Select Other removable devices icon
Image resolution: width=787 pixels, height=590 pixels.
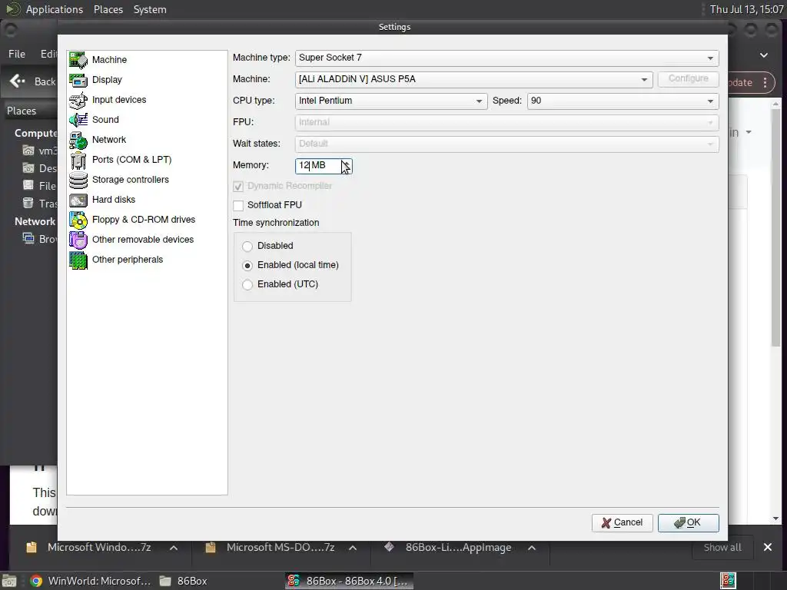[78, 240]
